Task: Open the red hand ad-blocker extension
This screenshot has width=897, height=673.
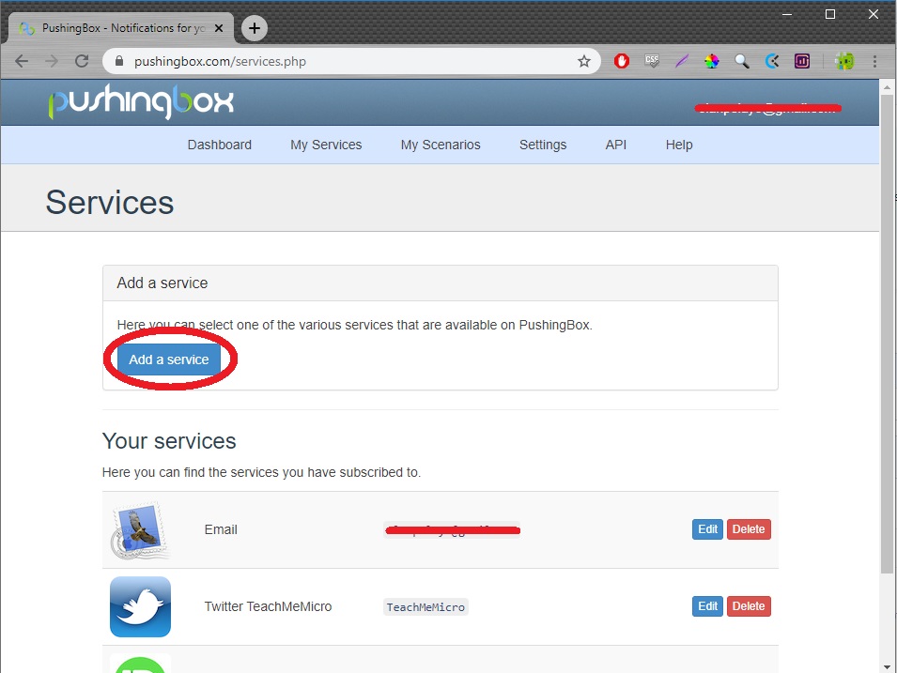Action: point(621,61)
